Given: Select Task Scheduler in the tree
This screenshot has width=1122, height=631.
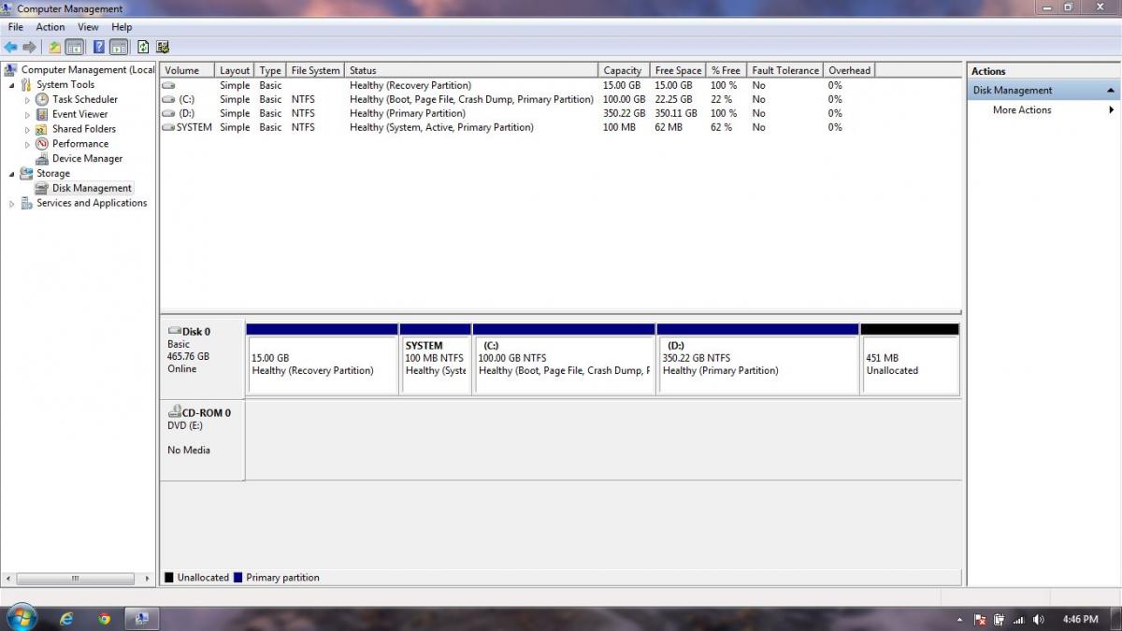Looking at the screenshot, I should [84, 99].
